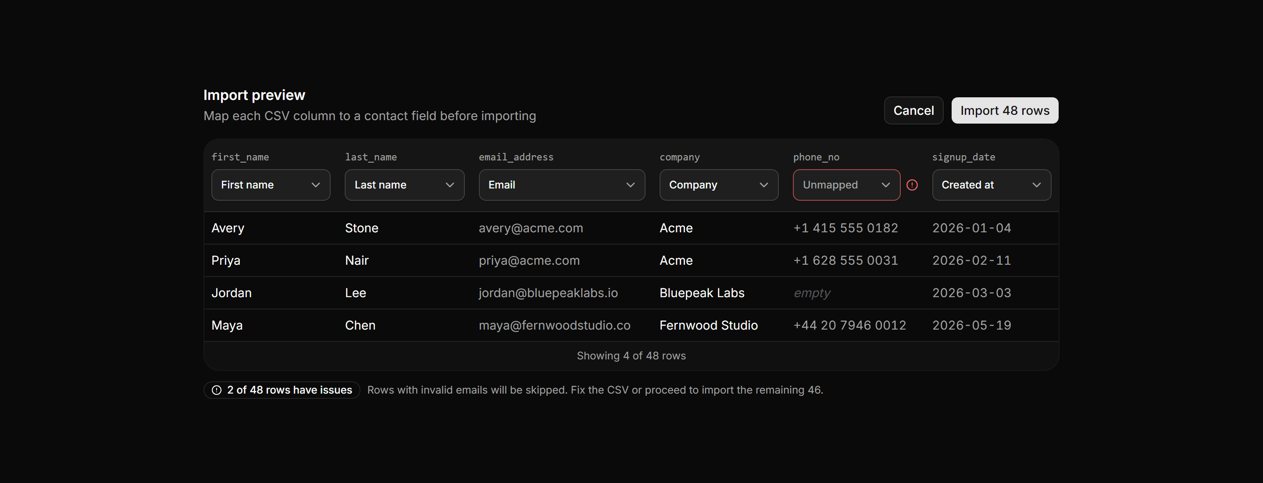The image size is (1263, 483).
Task: Select the phone_no column header
Action: point(816,157)
